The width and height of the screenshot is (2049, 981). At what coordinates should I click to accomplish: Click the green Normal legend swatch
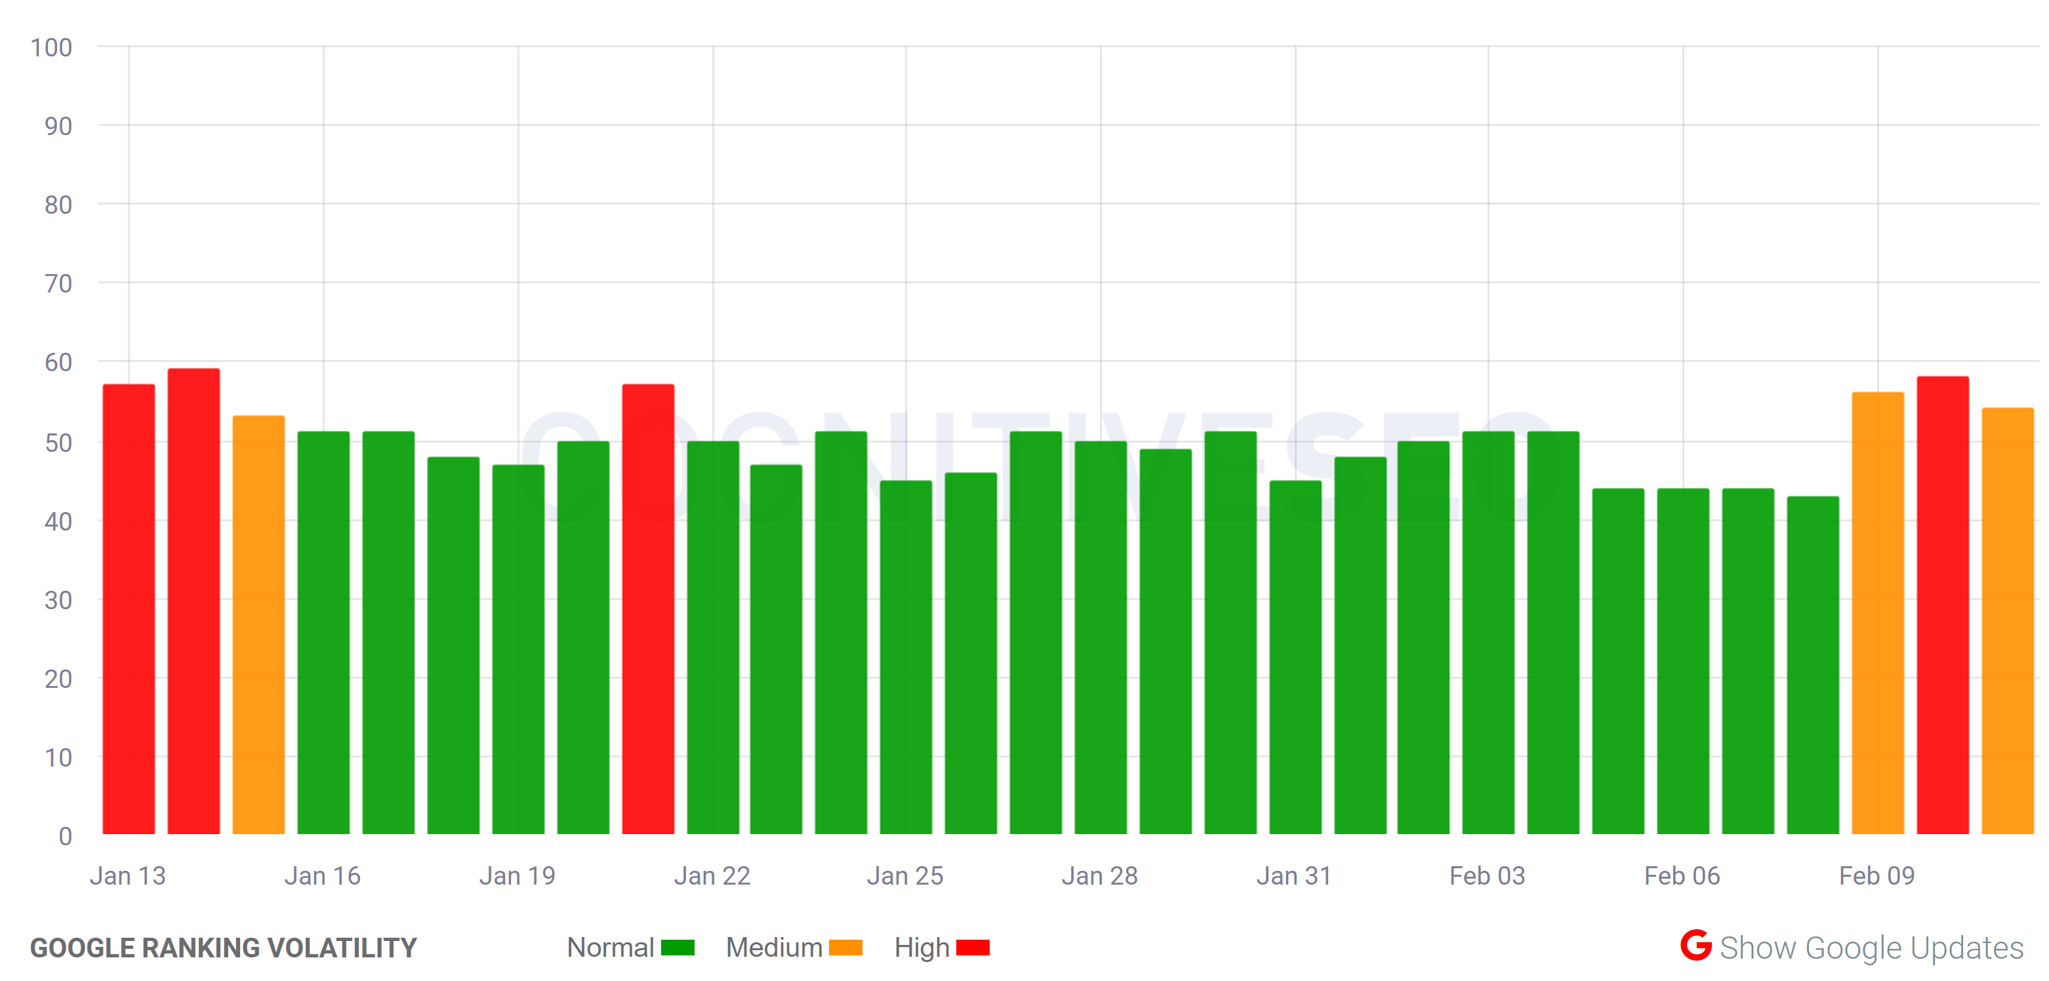[x=677, y=948]
